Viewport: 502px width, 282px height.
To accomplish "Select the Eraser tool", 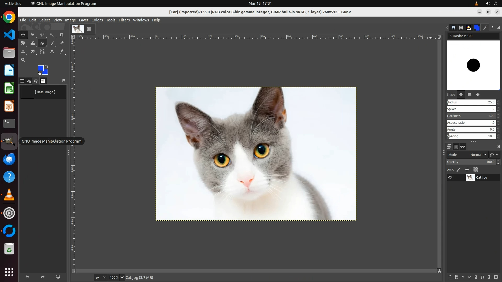I will tap(62, 43).
